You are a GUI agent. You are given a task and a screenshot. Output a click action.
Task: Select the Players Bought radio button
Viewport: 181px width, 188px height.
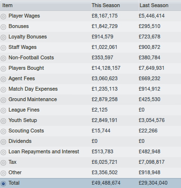pos(3,68)
